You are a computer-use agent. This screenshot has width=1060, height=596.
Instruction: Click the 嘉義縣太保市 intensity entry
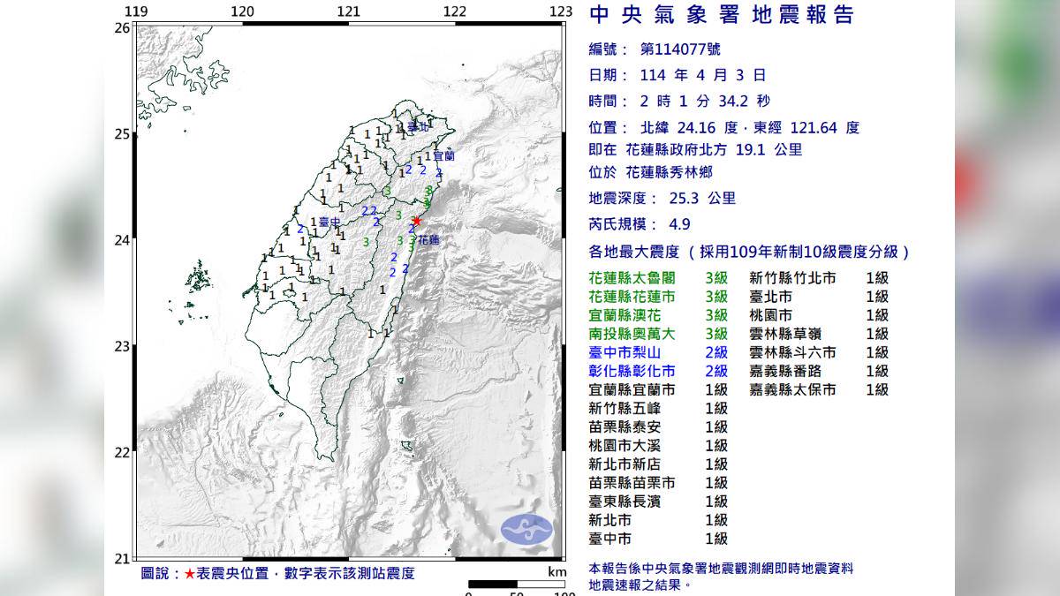pyautogui.click(x=818, y=389)
